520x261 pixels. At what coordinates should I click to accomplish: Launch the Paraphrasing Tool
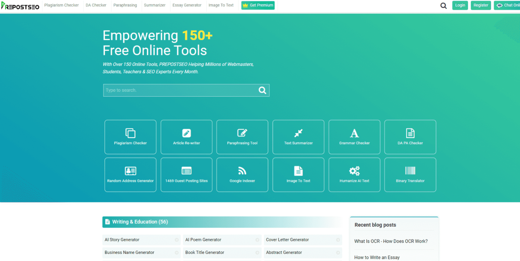[242, 137]
